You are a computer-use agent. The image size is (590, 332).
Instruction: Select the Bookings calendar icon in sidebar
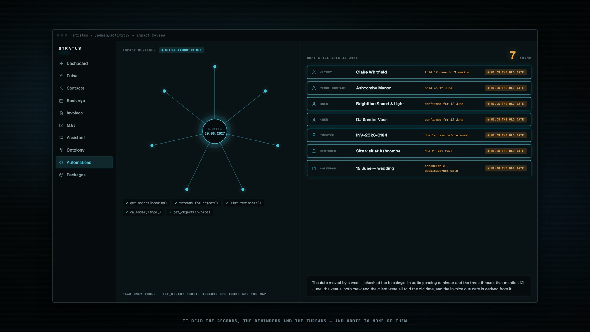click(x=61, y=101)
